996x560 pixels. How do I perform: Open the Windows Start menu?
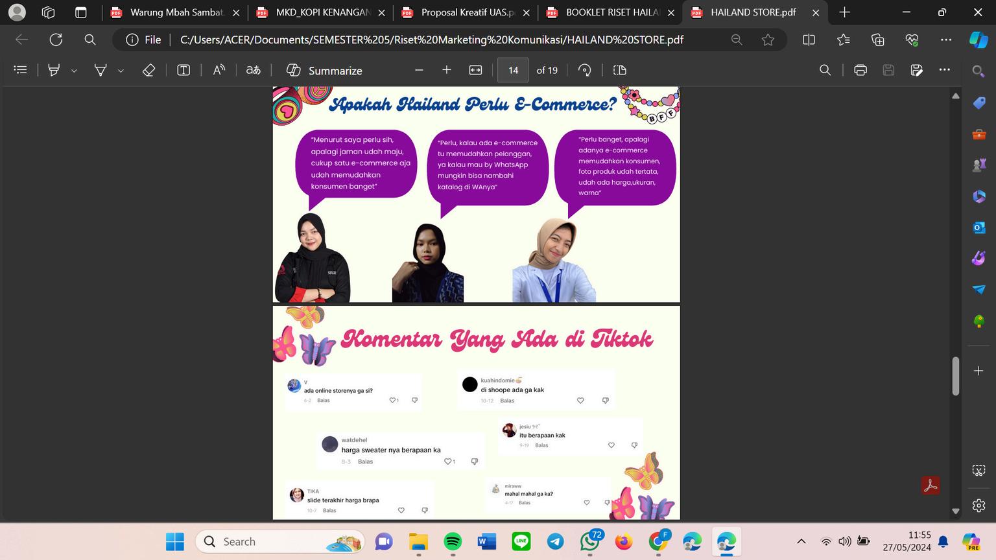coord(175,542)
